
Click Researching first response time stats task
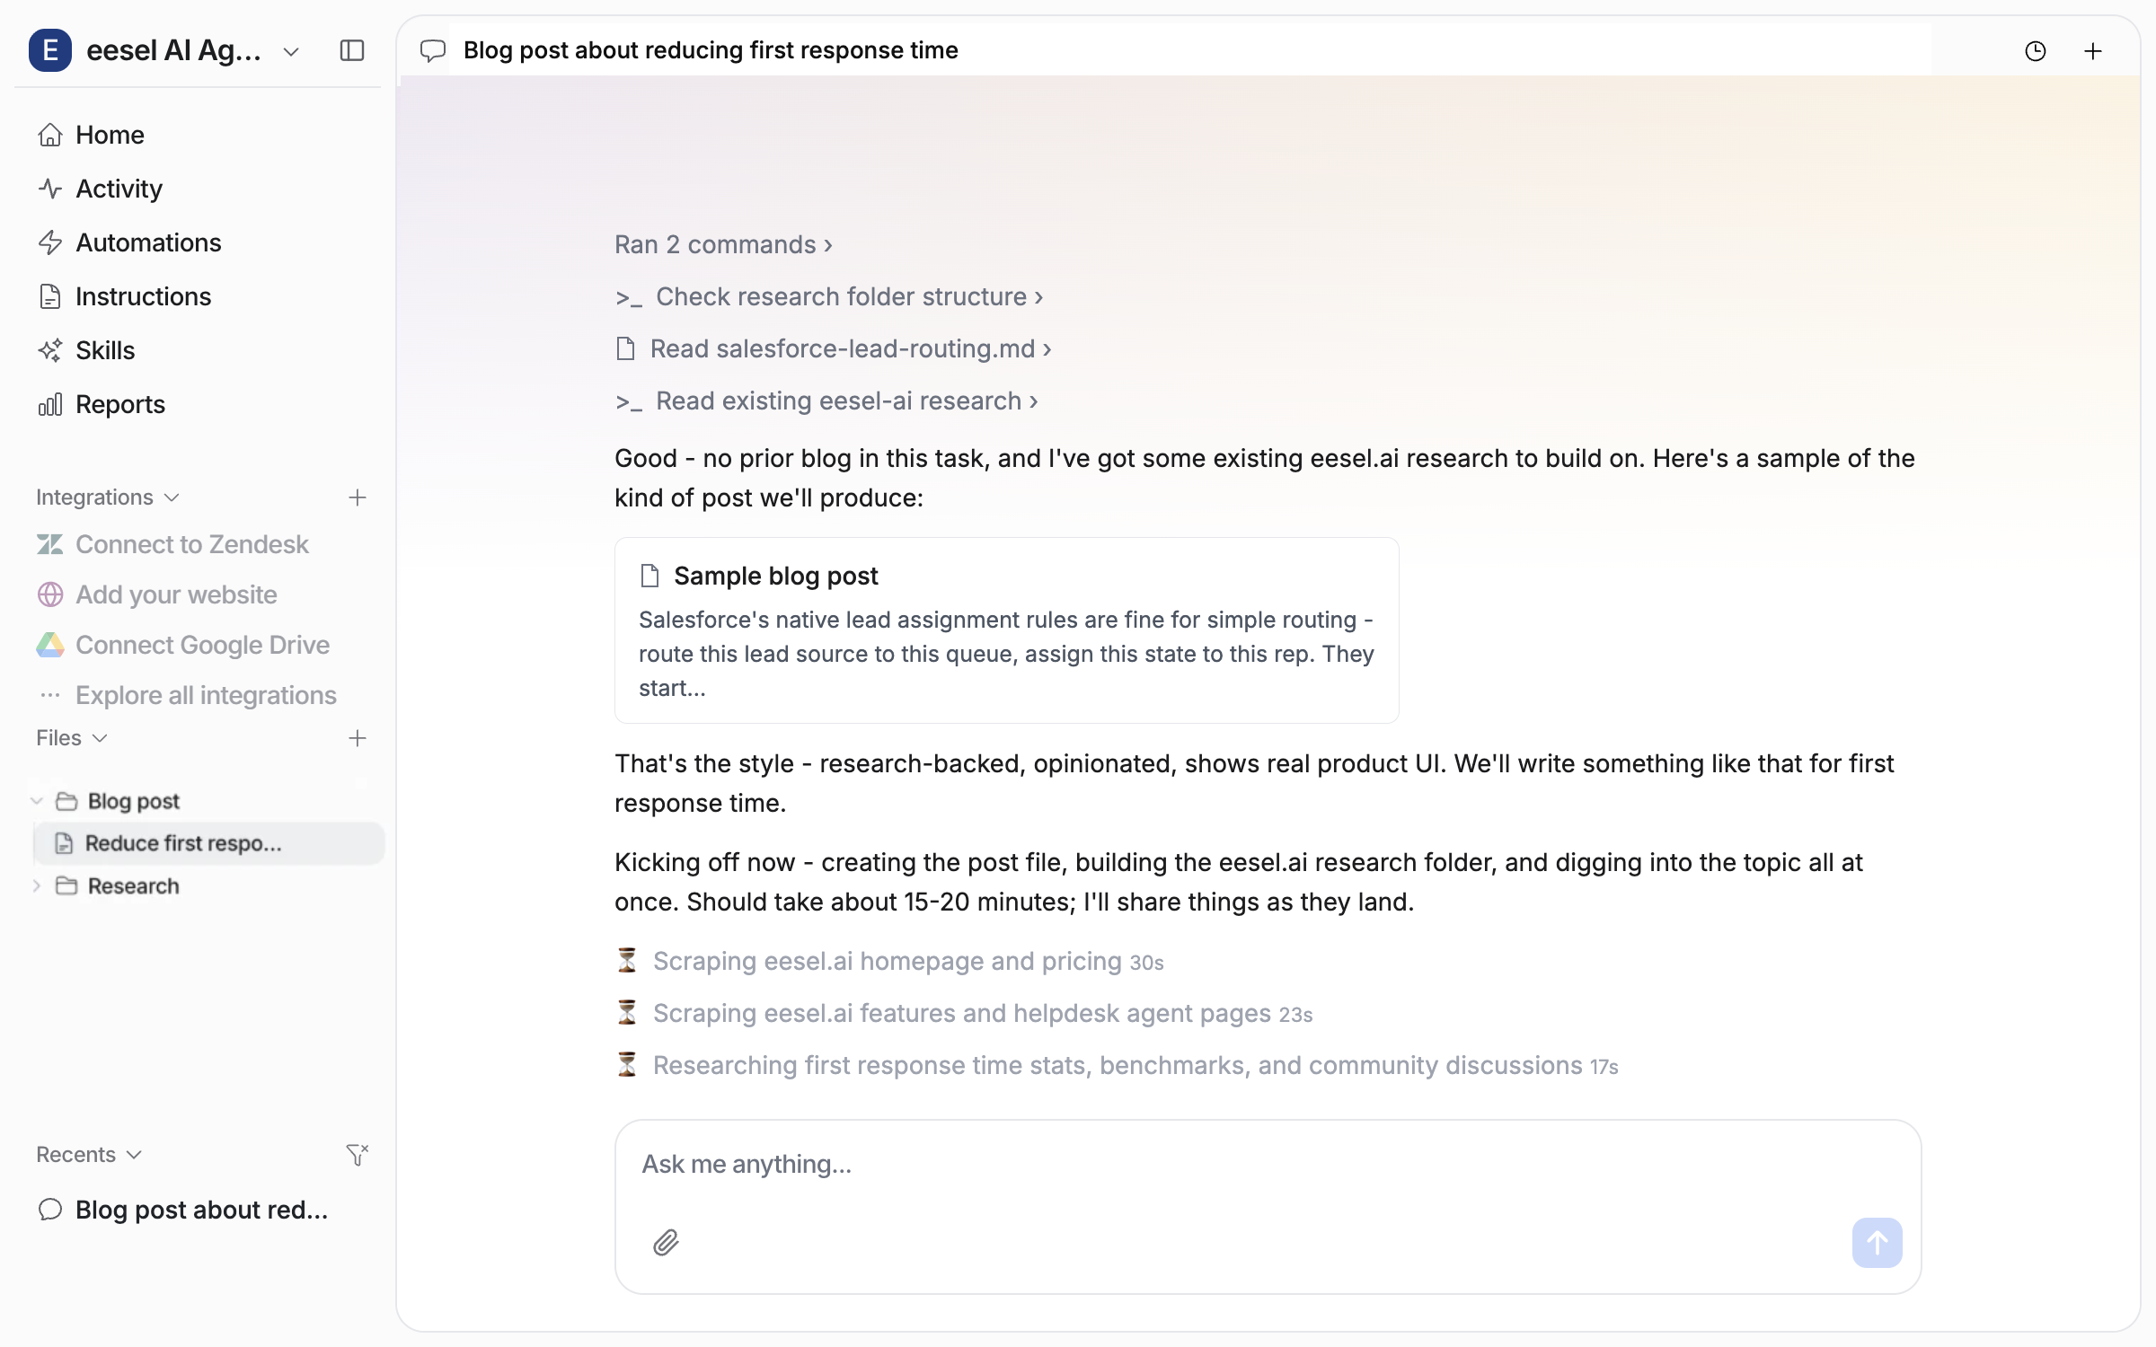[1117, 1065]
